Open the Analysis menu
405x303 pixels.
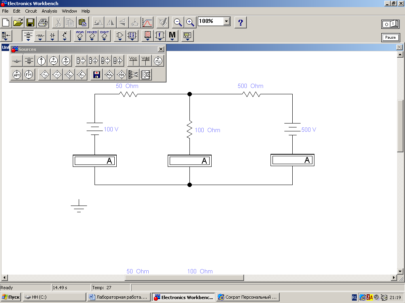(49, 11)
